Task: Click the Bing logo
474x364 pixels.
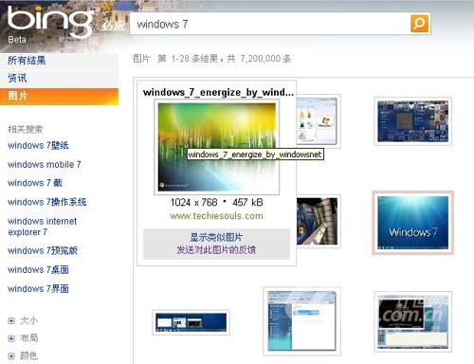Action: pyautogui.click(x=50, y=22)
